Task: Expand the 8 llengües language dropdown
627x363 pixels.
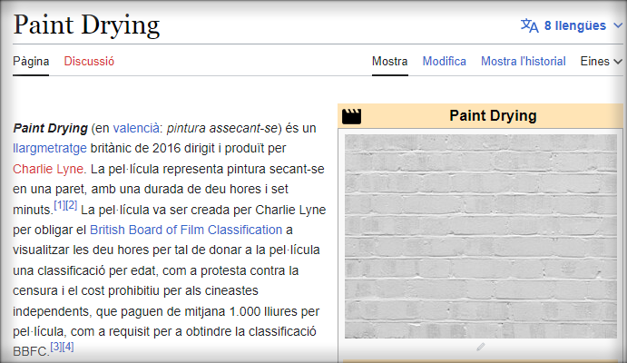Action: [575, 25]
